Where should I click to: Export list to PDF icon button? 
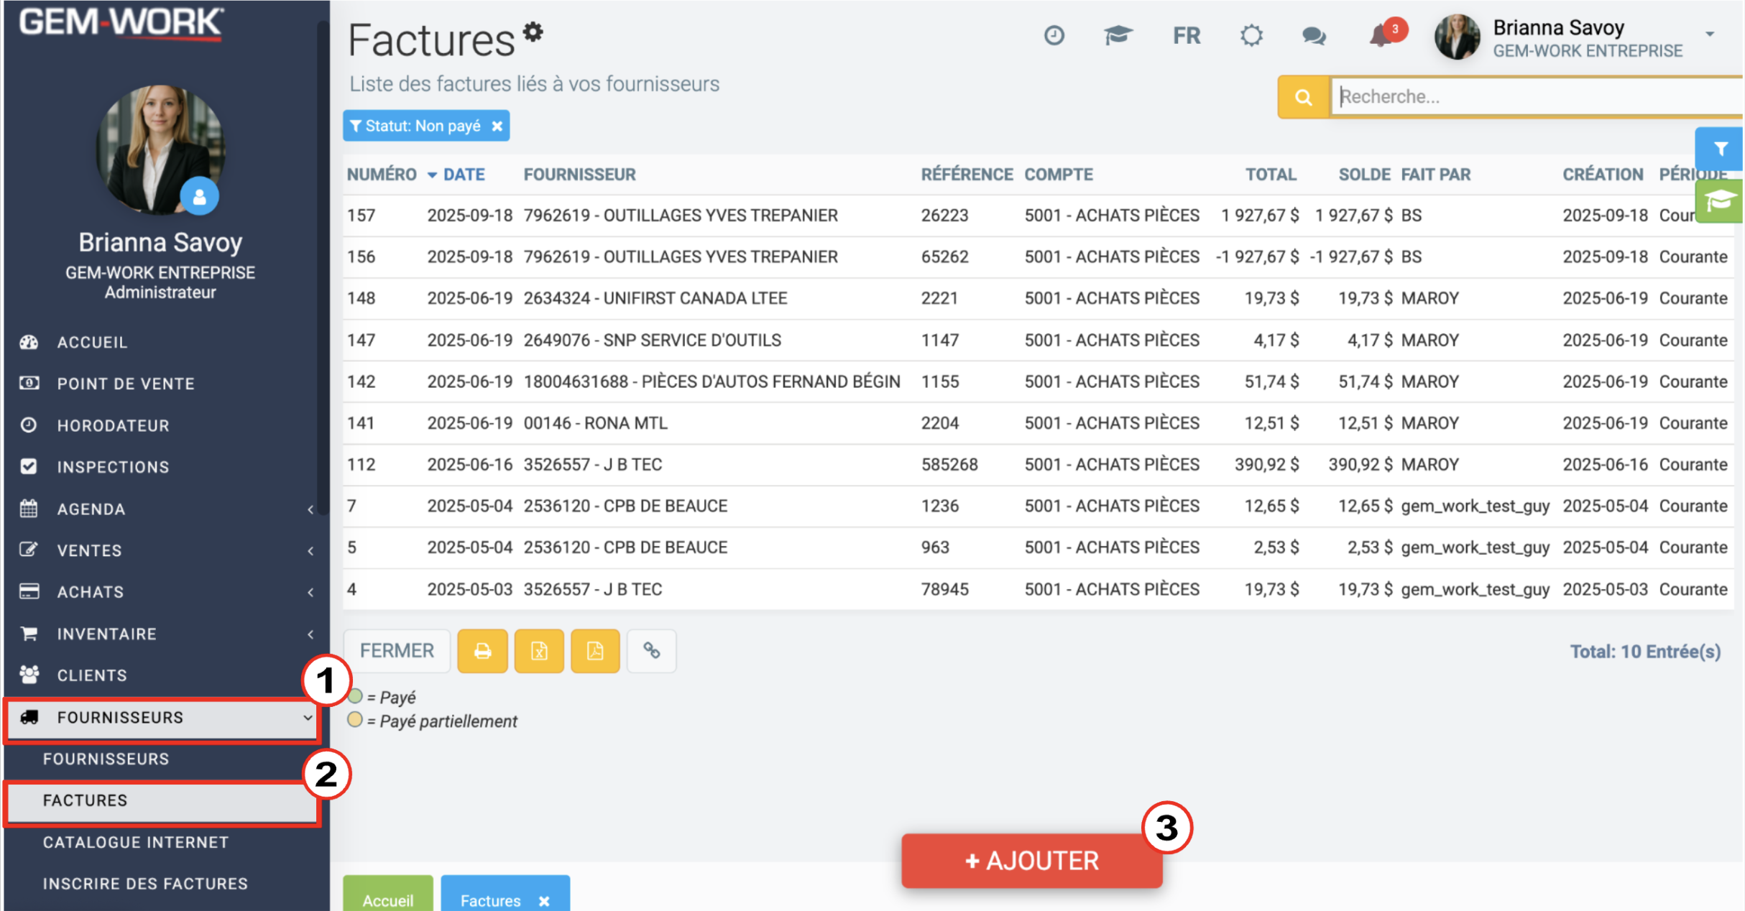click(x=595, y=651)
